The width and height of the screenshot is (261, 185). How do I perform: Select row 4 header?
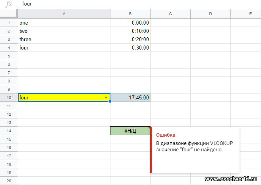9,48
